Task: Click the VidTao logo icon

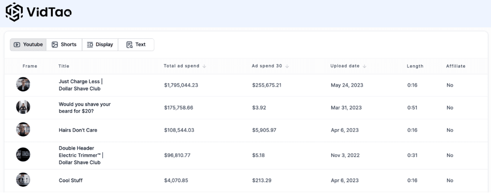Action: coord(14,12)
